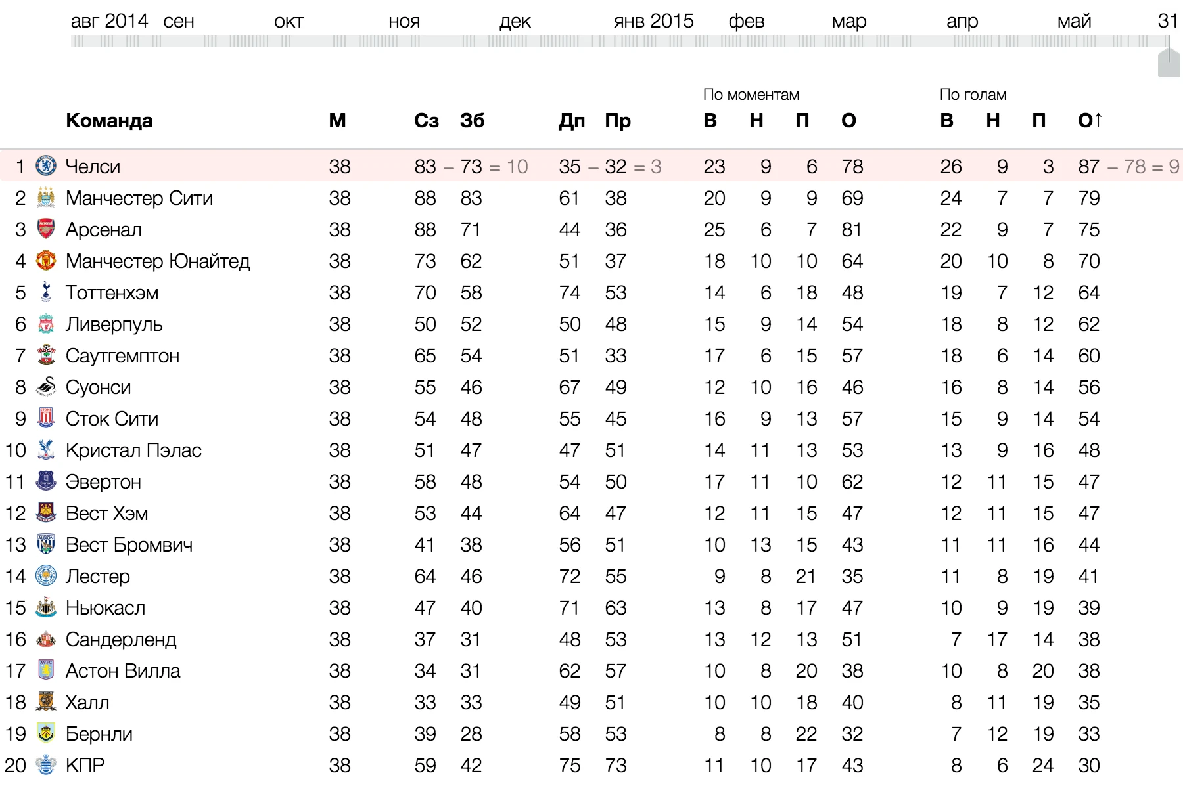
Task: Click the Chelsea club crest icon
Action: coord(46,166)
